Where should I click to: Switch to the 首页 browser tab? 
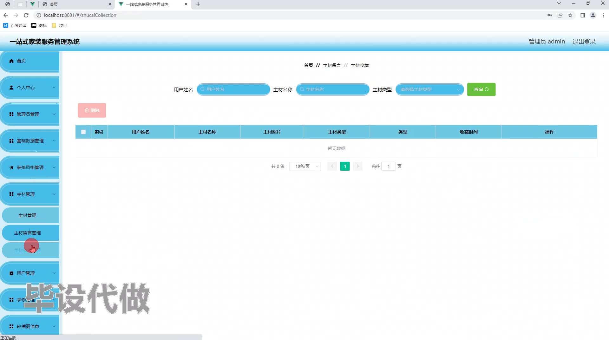pos(77,4)
